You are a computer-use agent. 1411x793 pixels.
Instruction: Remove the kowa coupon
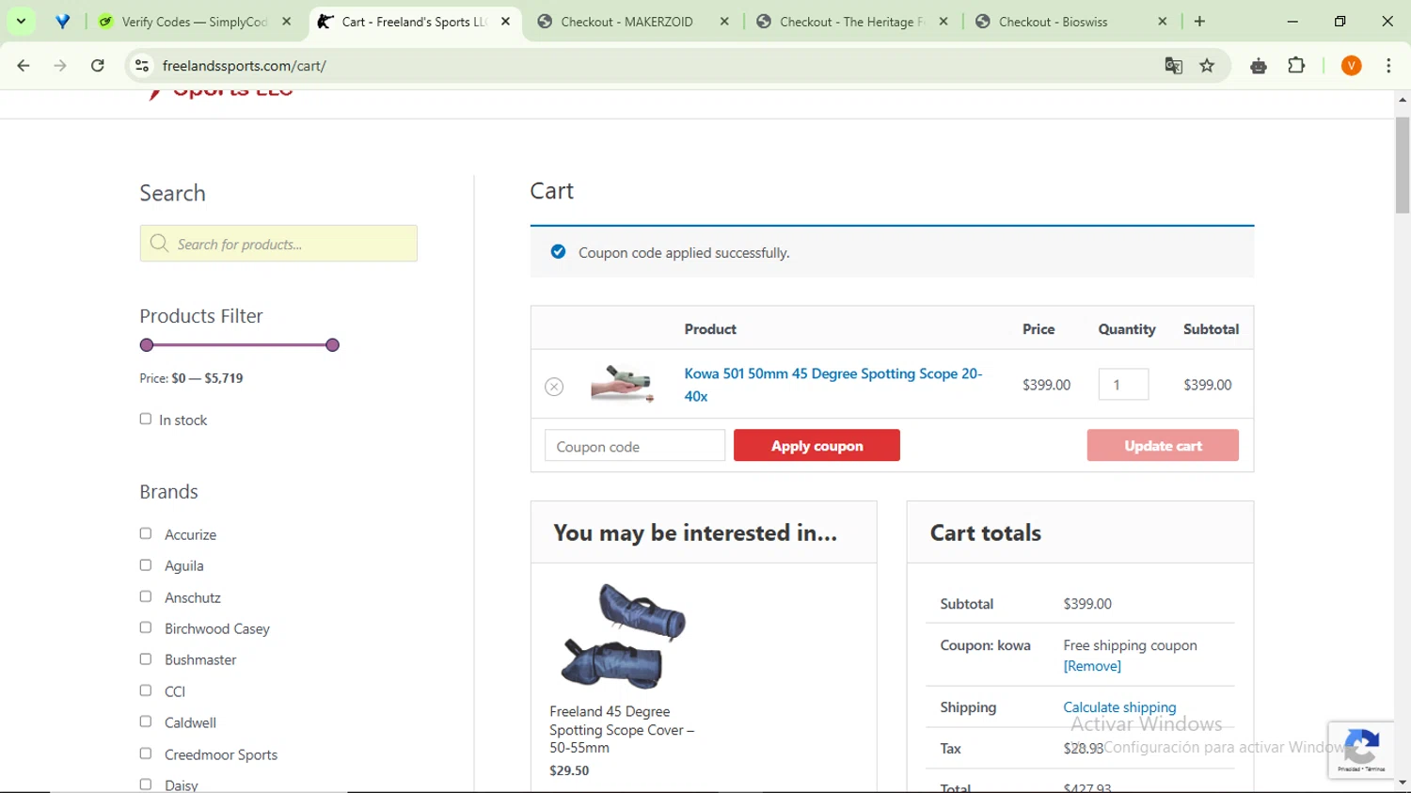[1092, 666]
